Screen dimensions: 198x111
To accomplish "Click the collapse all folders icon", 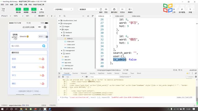I will [88, 16].
